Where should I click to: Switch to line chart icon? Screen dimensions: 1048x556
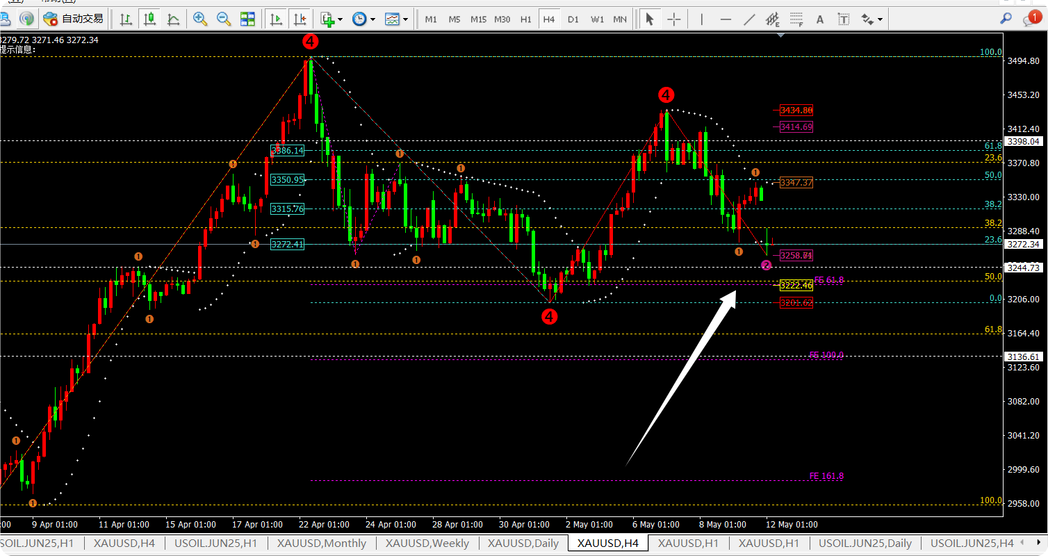point(173,19)
